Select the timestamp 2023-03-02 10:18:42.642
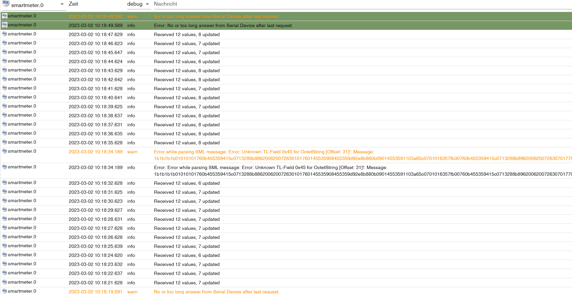 pos(96,80)
